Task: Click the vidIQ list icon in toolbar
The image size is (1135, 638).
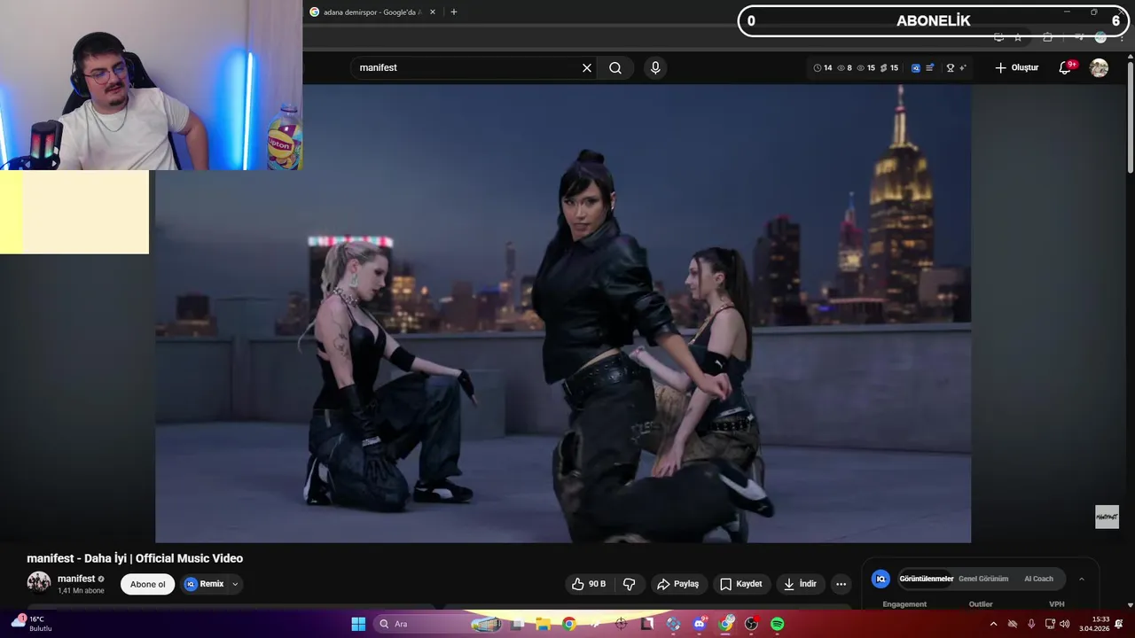Action: click(929, 67)
